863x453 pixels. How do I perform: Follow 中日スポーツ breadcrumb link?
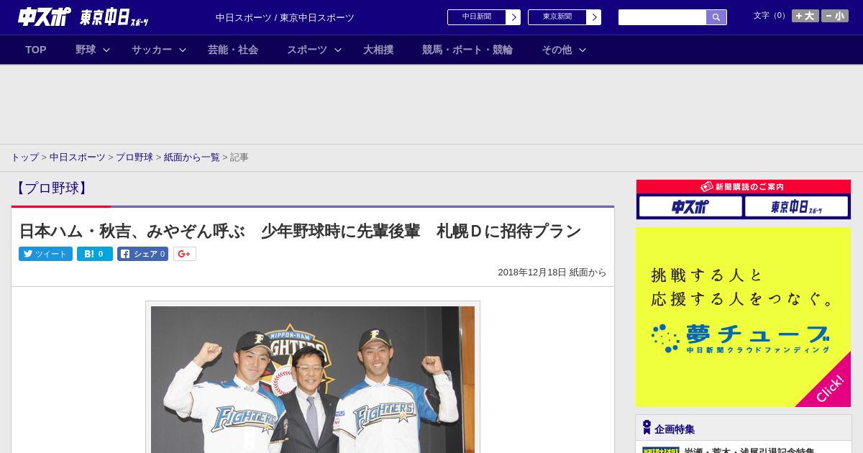pos(78,157)
